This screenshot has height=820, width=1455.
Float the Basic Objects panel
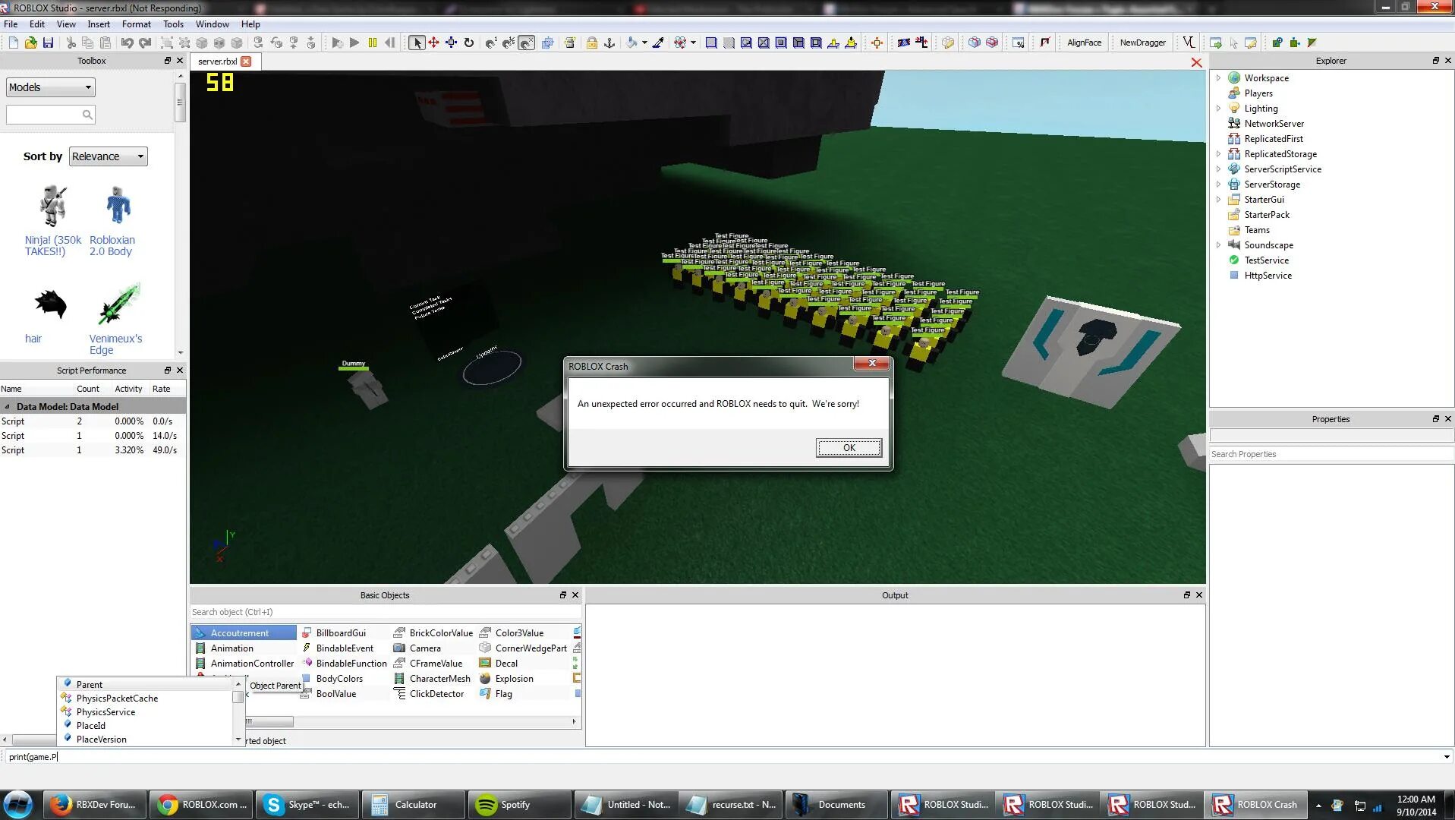[562, 595]
